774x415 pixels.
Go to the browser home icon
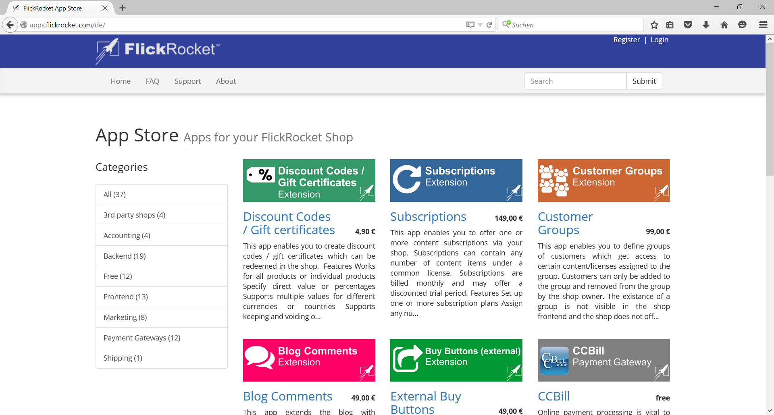[724, 25]
